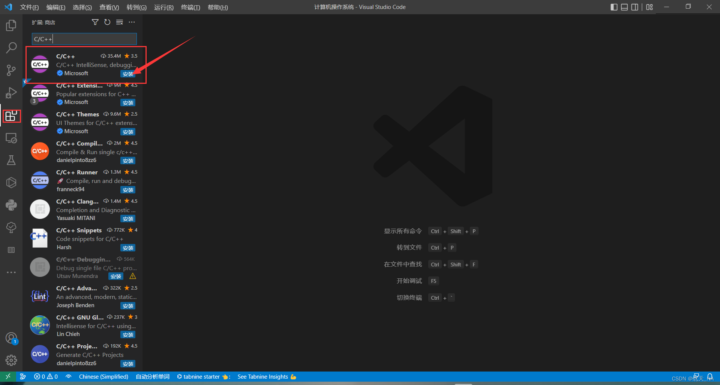
Task: Install C/C++ Runner extension
Action: click(128, 190)
